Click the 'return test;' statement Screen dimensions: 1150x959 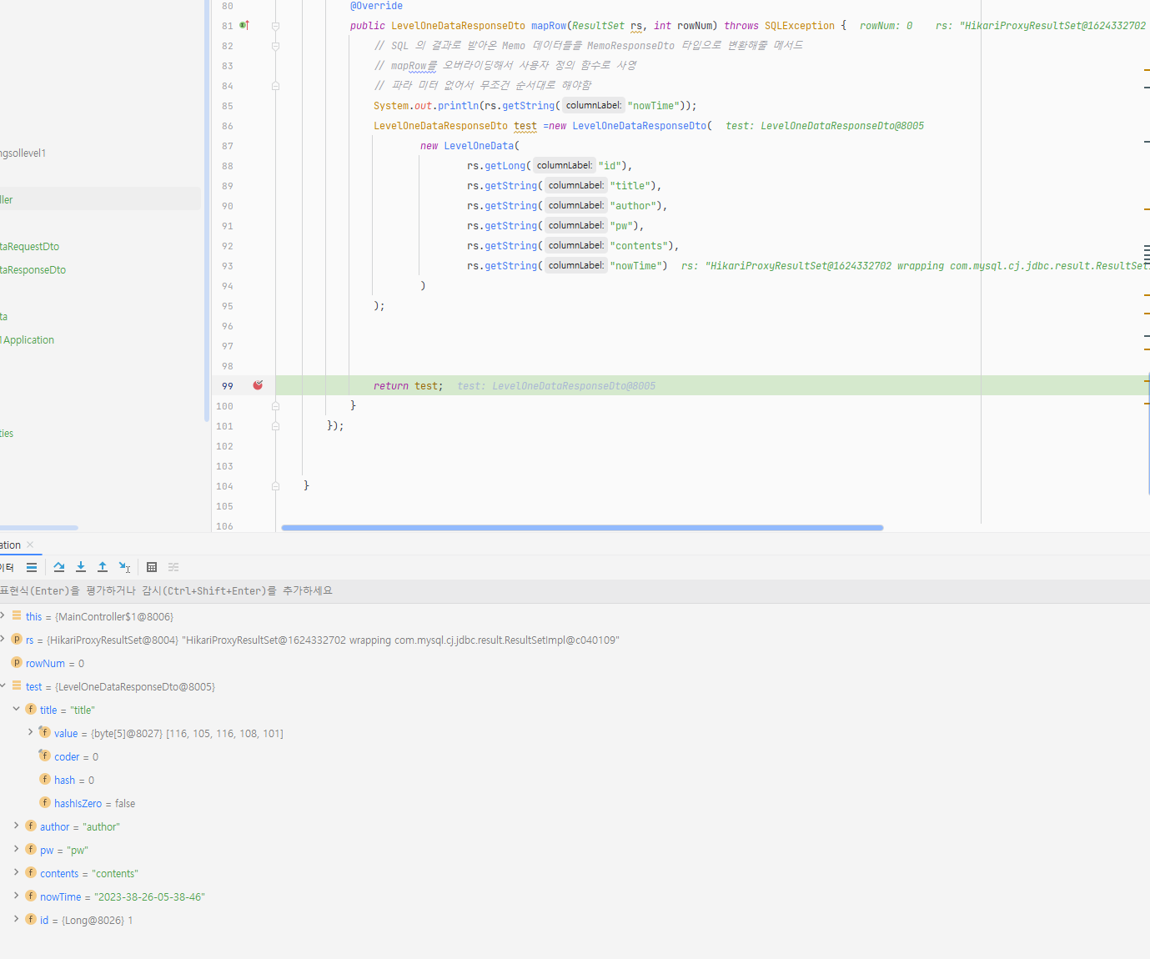click(x=409, y=386)
